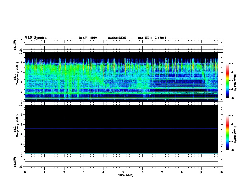The height and width of the screenshot is (193, 249).
Task: Click the blue horizontal line in ch.2 spectrogram
Action: click(x=121, y=128)
